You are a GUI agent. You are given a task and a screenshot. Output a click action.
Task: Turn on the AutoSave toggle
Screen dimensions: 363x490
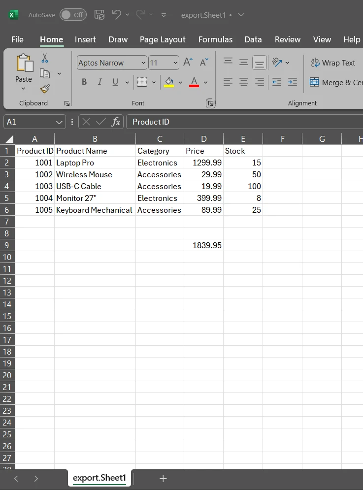click(x=72, y=15)
